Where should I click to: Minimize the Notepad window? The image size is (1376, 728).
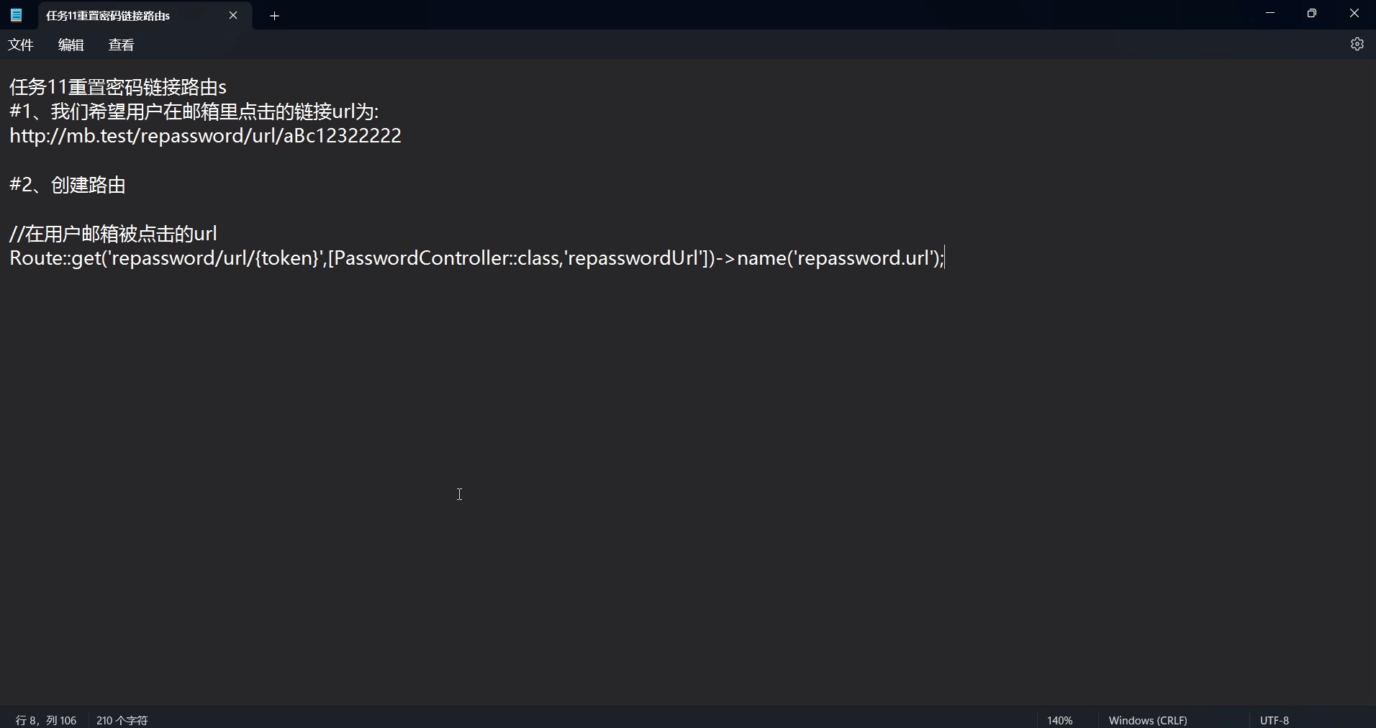(1270, 12)
